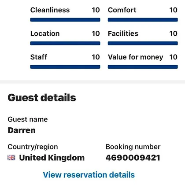Click the Booking number label

(133, 147)
